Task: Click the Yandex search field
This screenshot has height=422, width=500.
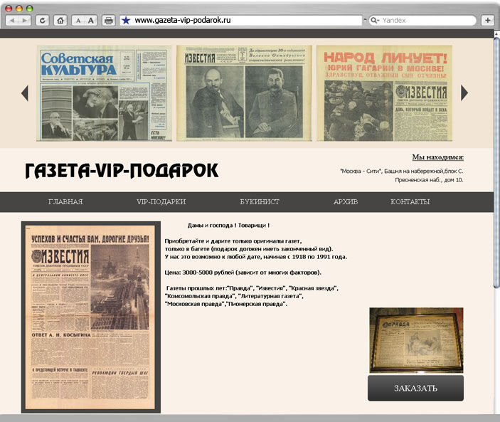Action: [x=422, y=21]
